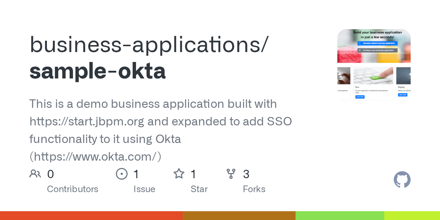Click the Star icon
The height and width of the screenshot is (220, 440).
point(179,173)
